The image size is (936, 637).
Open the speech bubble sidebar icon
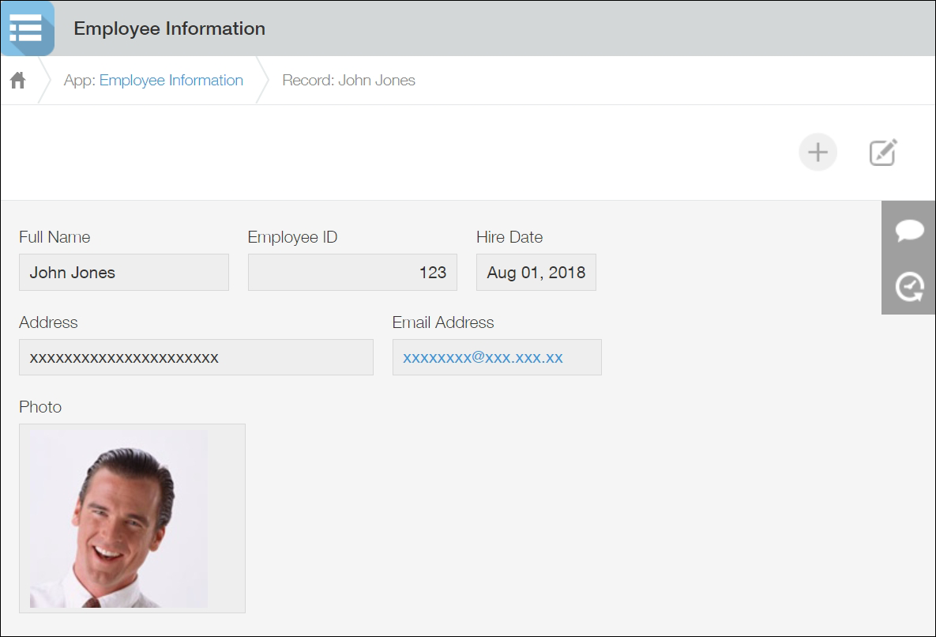[x=908, y=230]
